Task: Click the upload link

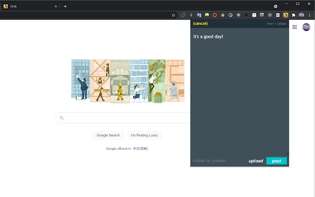Action: pyautogui.click(x=256, y=161)
